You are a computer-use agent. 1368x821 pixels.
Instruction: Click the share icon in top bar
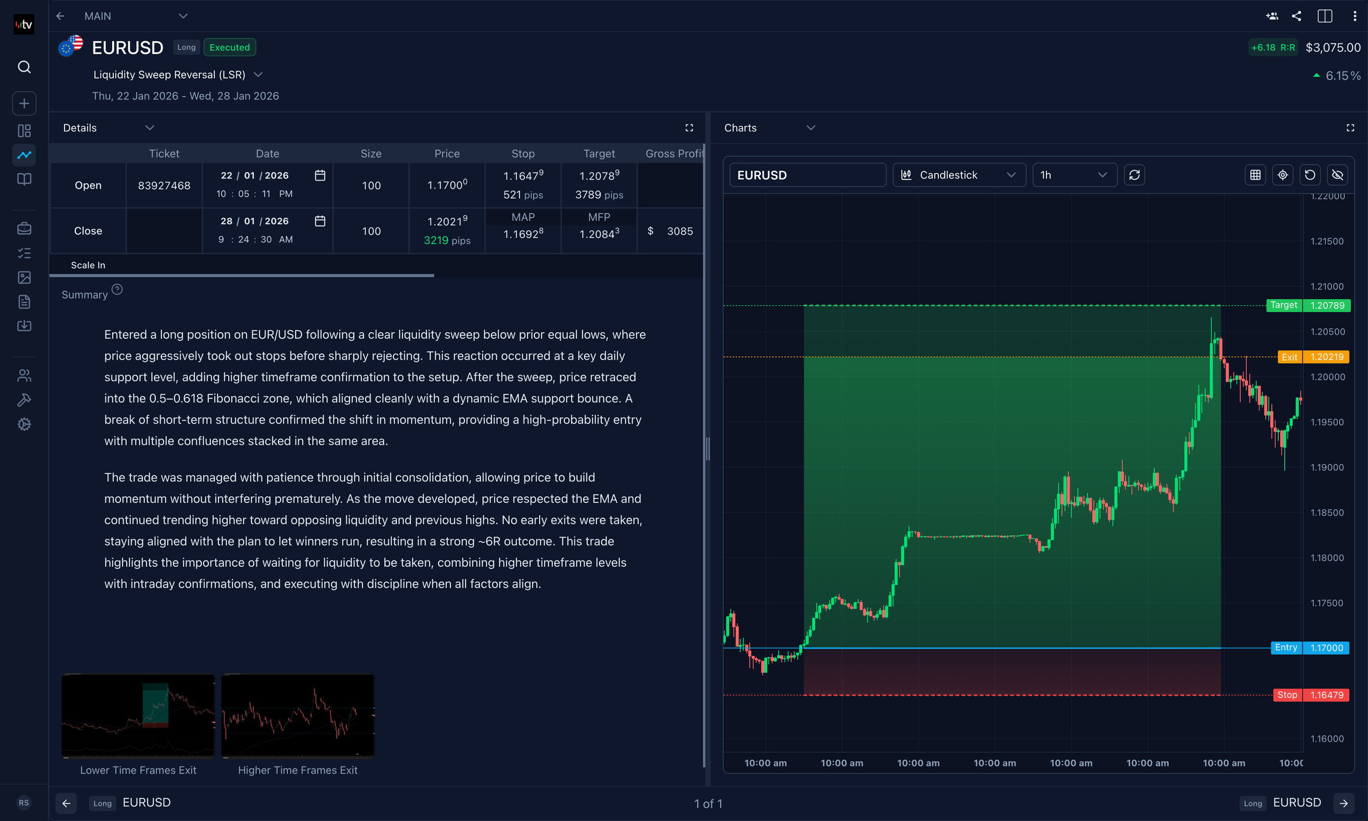point(1296,16)
